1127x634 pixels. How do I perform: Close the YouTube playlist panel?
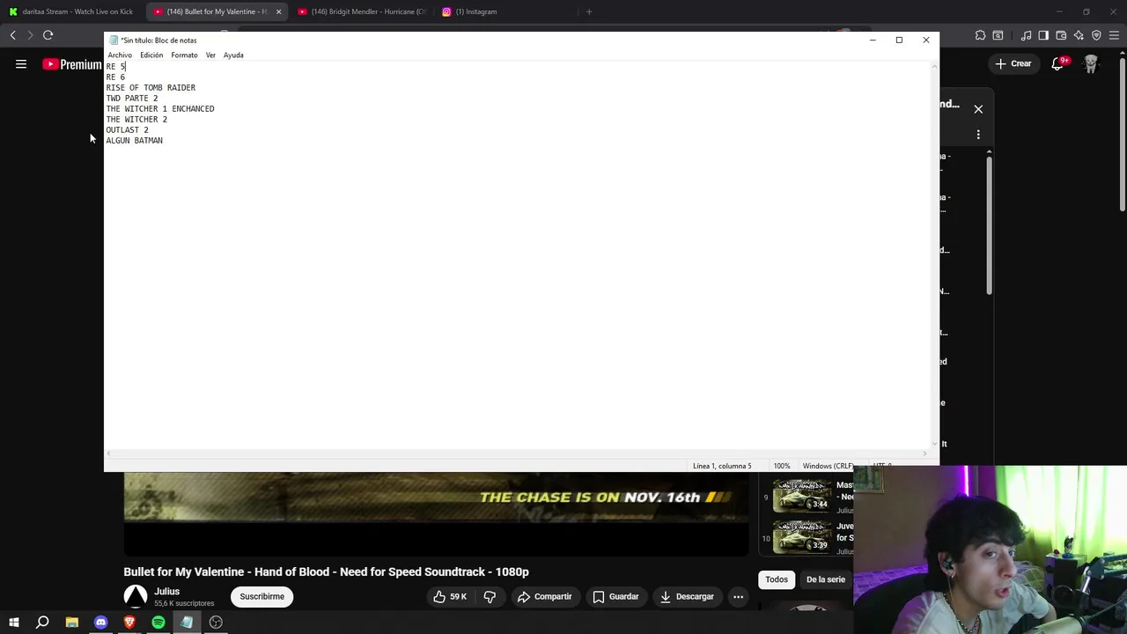978,109
